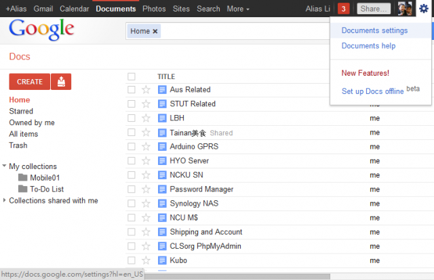Viewport: 434px width, 280px height.
Task: Open All items in sidebar
Action: click(x=24, y=134)
